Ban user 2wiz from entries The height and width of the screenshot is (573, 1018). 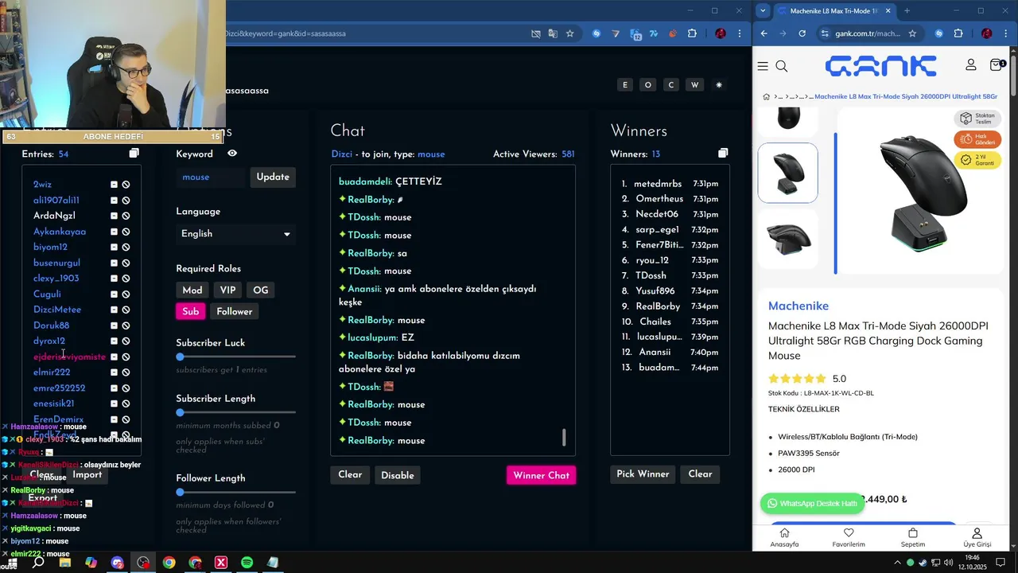(126, 185)
